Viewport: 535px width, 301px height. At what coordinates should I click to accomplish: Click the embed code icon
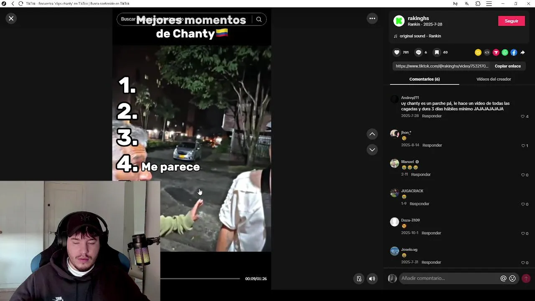[x=487, y=52]
